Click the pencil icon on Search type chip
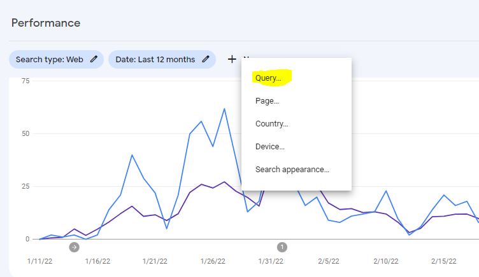The image size is (479, 277). click(94, 59)
